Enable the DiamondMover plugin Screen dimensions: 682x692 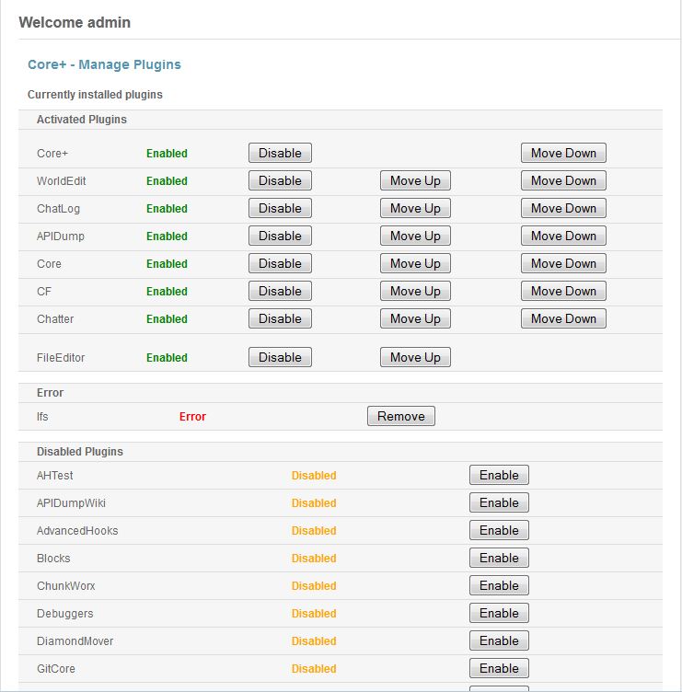click(499, 640)
